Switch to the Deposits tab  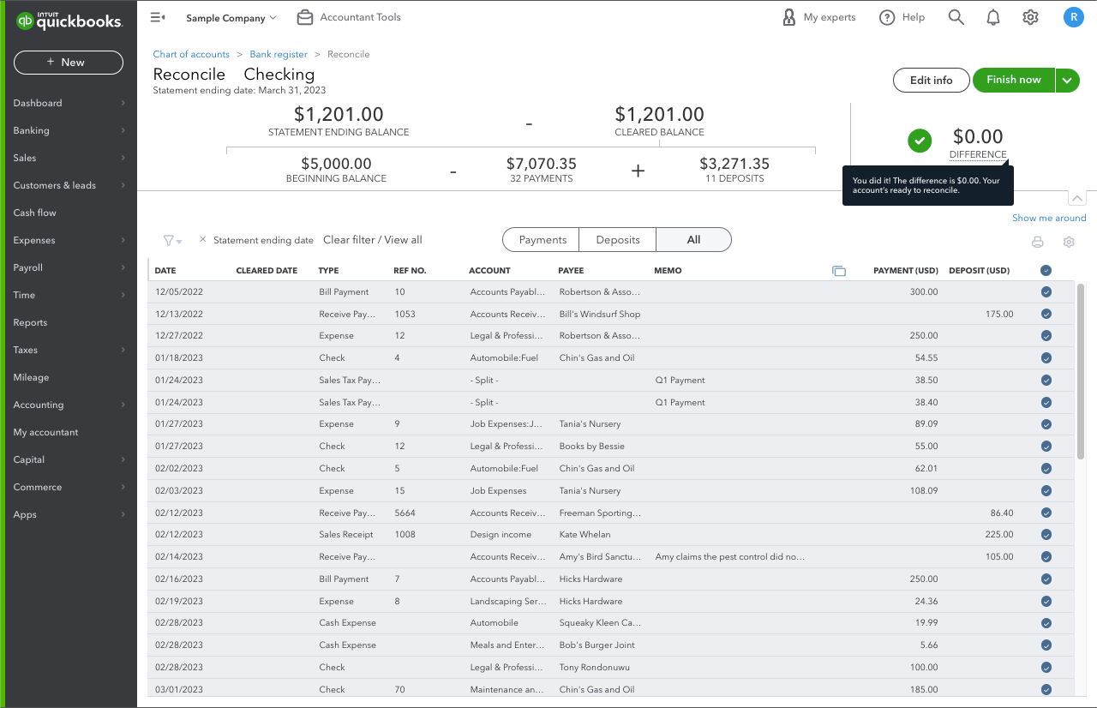pos(618,240)
